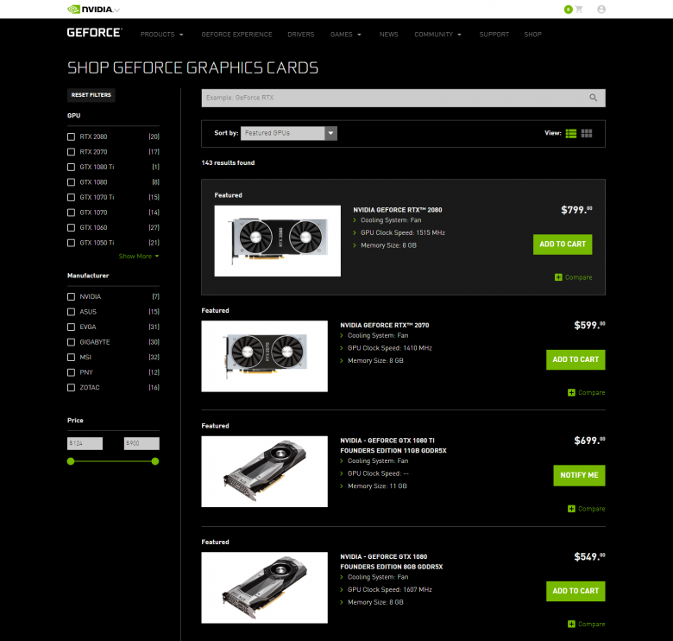This screenshot has height=641, width=673.
Task: Open the GTX 1080 Founders product image
Action: (264, 587)
